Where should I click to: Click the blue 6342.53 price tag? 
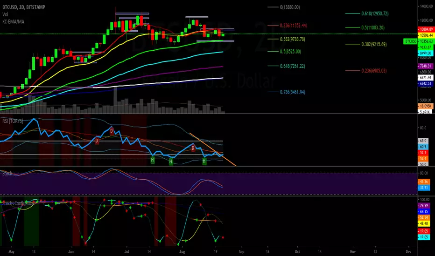click(426, 84)
